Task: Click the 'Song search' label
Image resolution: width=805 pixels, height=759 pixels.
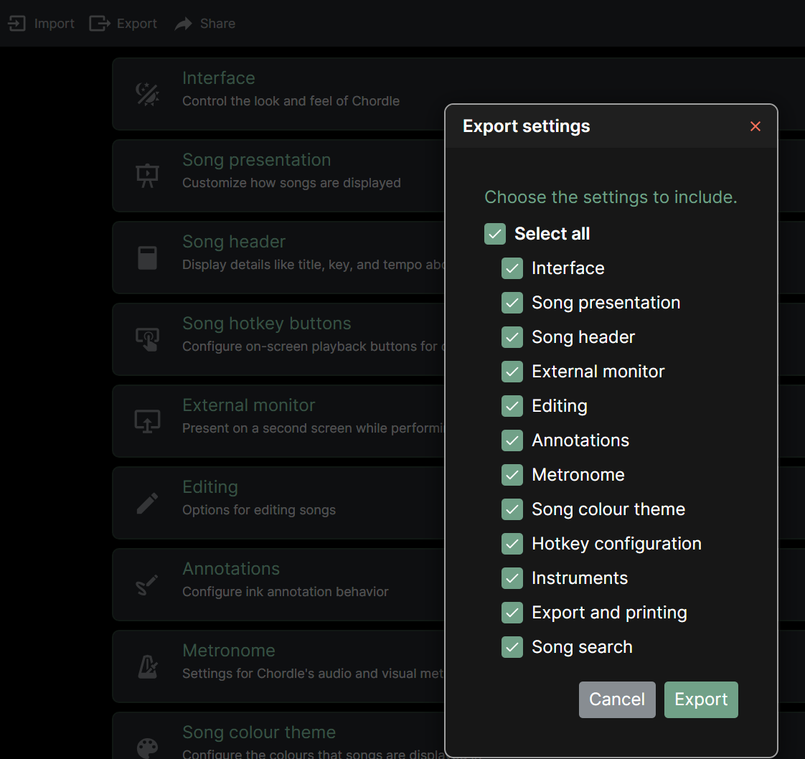Action: [582, 647]
